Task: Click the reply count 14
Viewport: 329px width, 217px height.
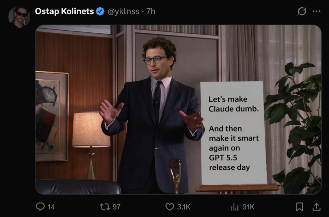Action: (x=51, y=207)
